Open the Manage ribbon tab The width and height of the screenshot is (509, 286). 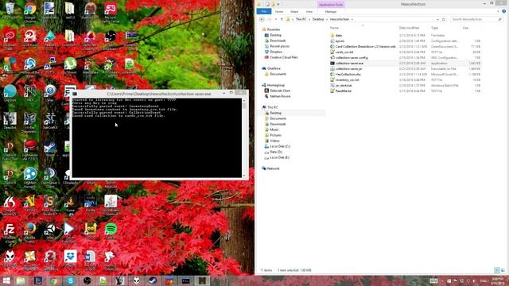coord(331,12)
